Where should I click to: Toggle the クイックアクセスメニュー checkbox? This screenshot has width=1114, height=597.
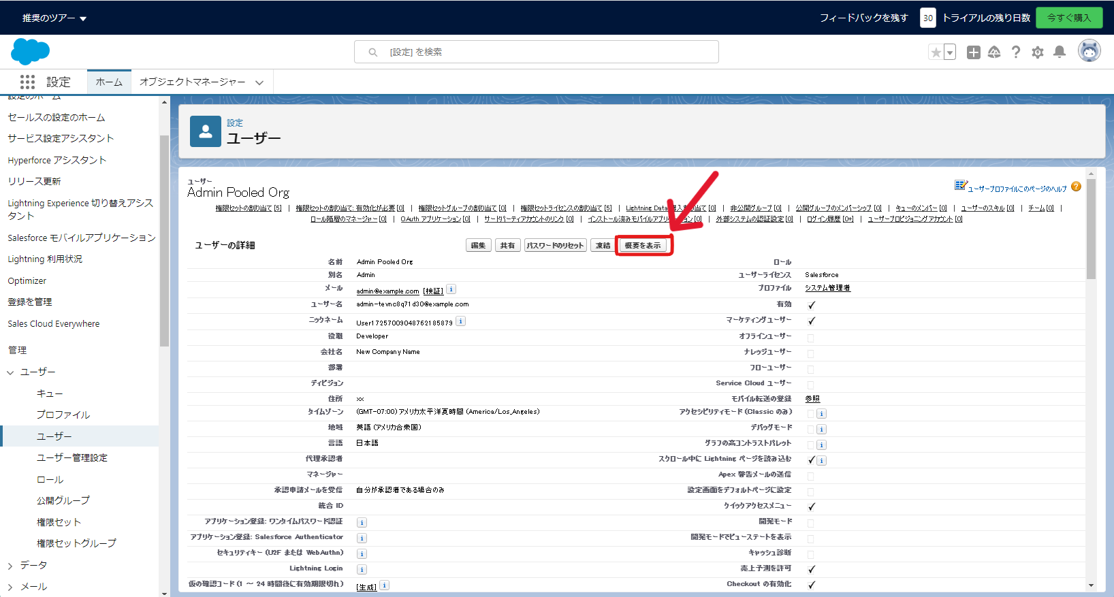point(811,506)
